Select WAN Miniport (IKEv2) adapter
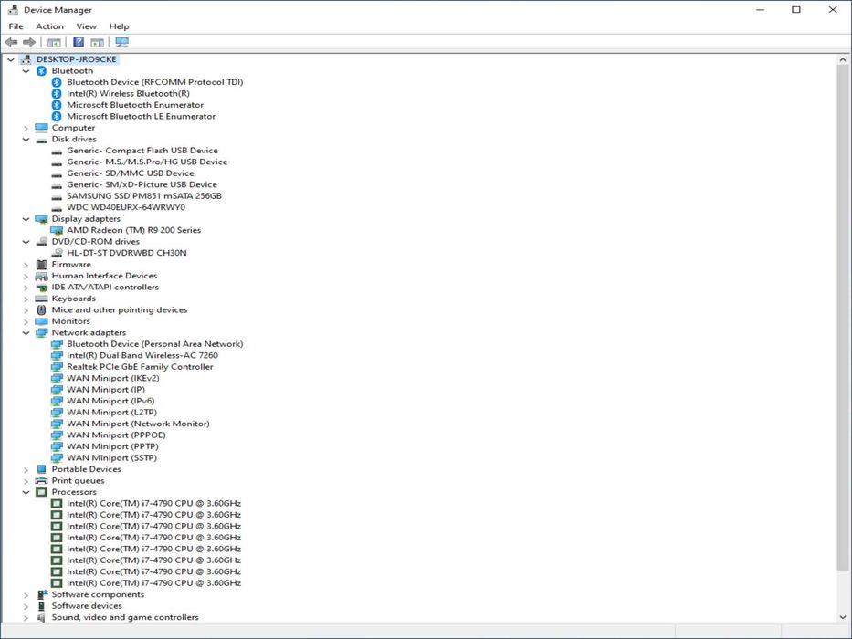 [113, 378]
